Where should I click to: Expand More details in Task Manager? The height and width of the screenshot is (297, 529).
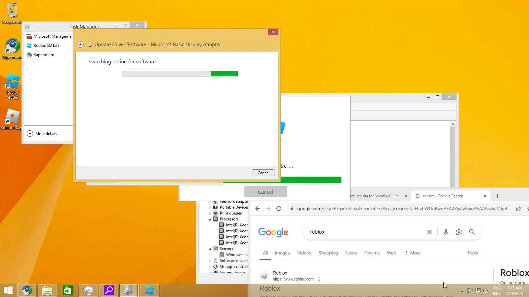pyautogui.click(x=42, y=134)
